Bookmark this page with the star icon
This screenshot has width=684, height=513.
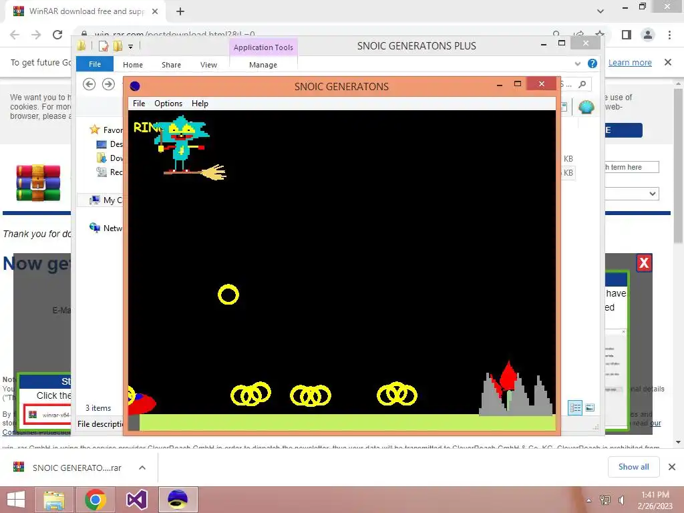click(601, 35)
